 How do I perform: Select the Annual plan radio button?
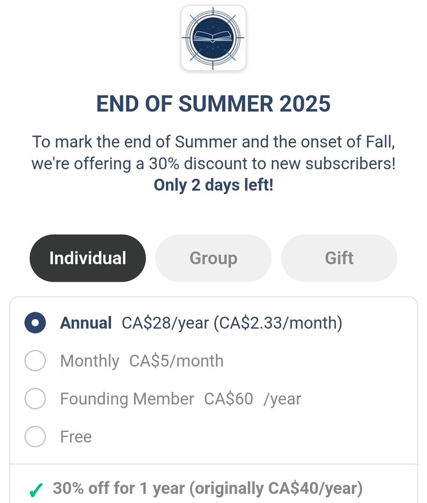coord(35,323)
